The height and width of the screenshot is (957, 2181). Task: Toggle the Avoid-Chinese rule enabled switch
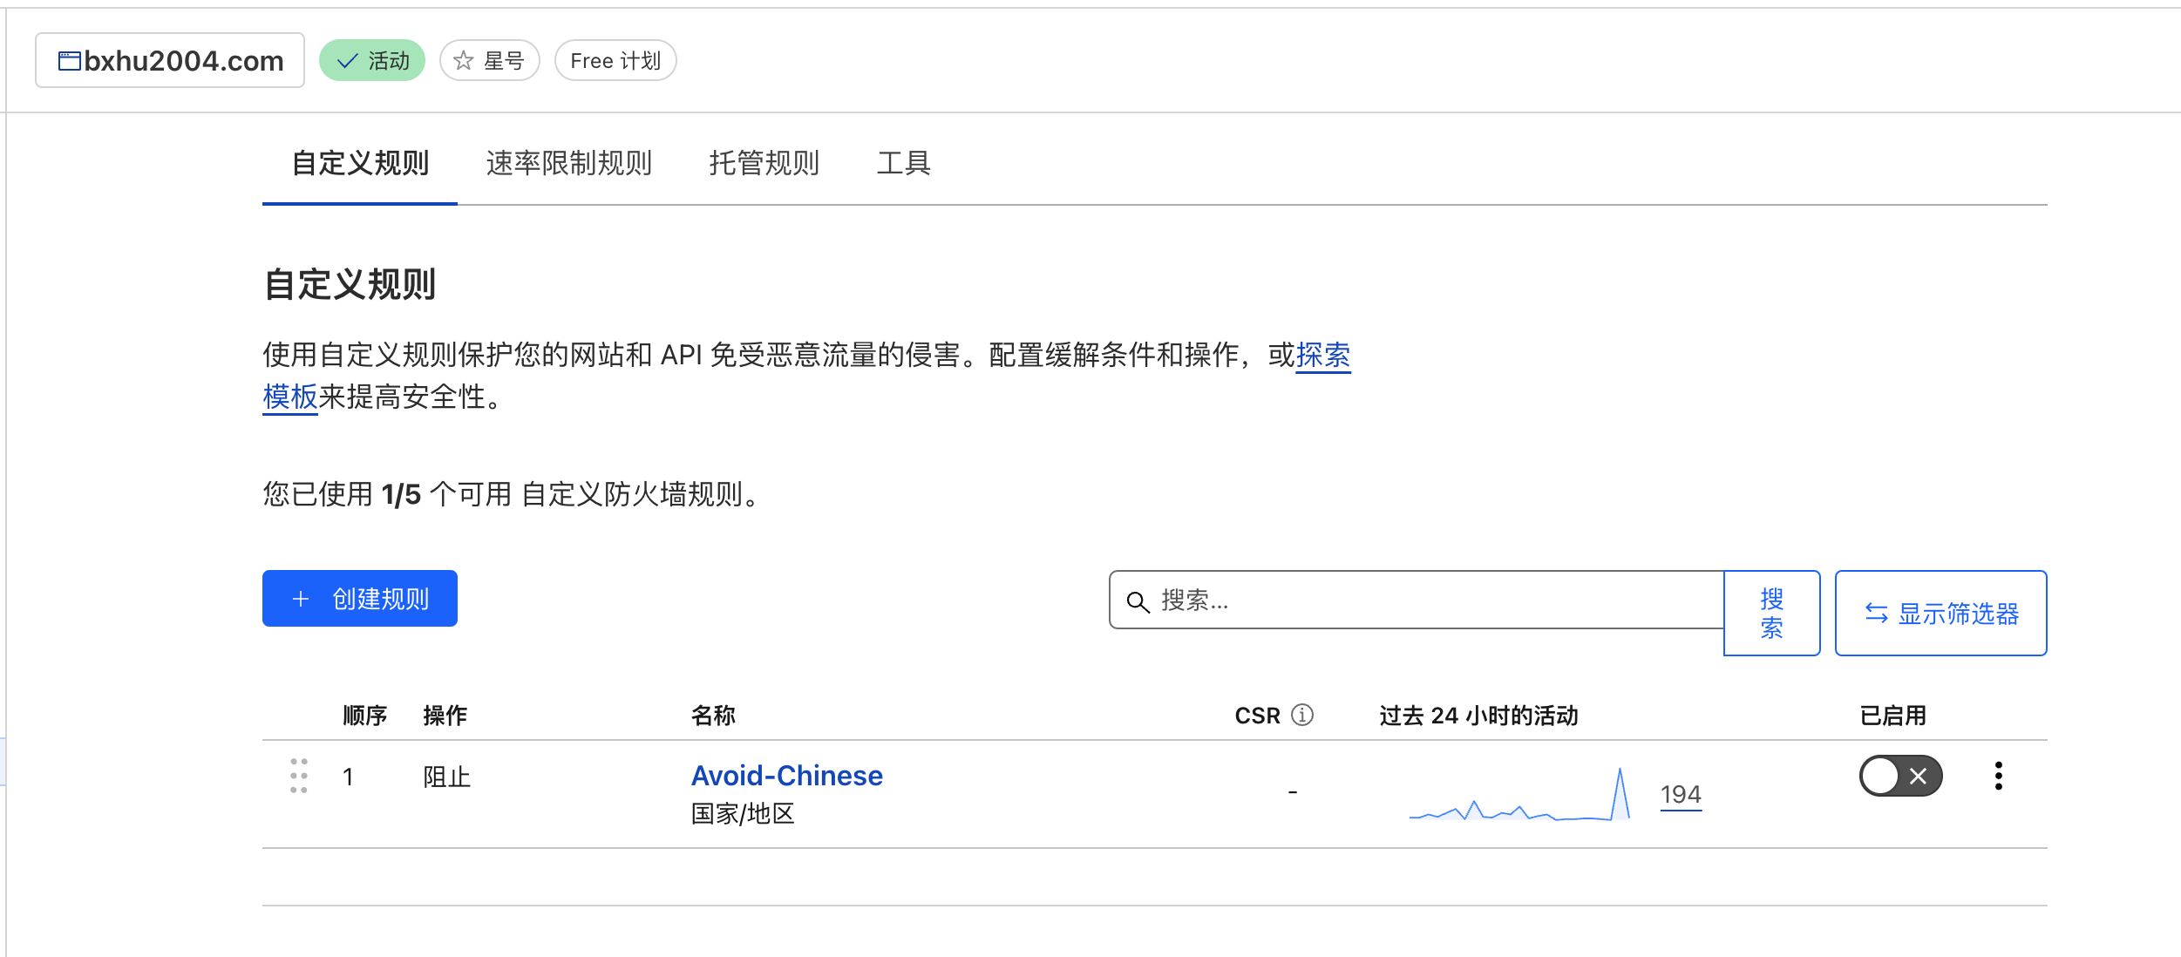tap(1900, 776)
